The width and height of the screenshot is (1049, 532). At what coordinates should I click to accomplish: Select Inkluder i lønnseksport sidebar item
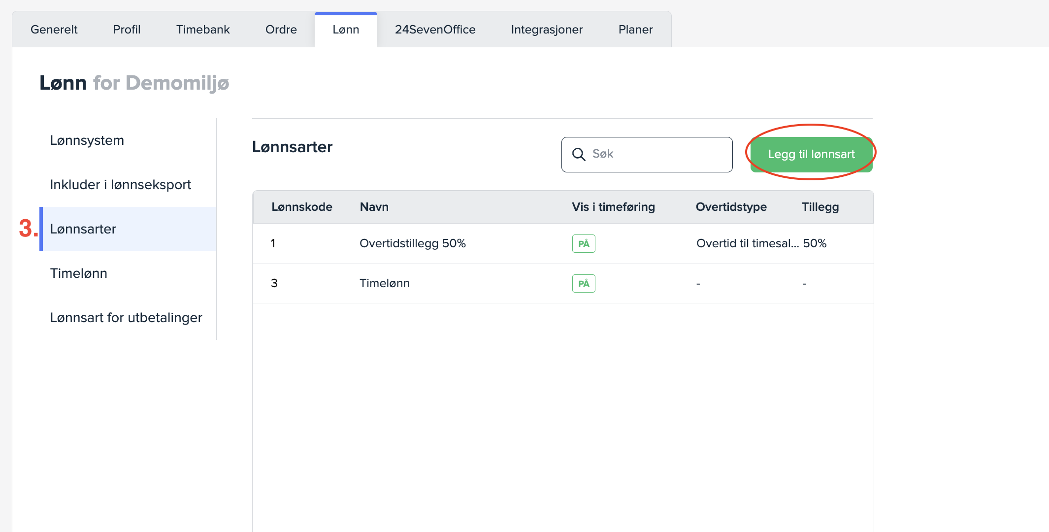point(121,185)
